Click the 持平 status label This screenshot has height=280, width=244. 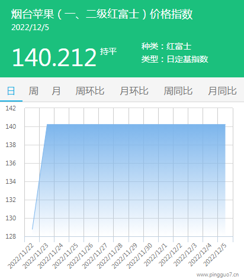[108, 51]
